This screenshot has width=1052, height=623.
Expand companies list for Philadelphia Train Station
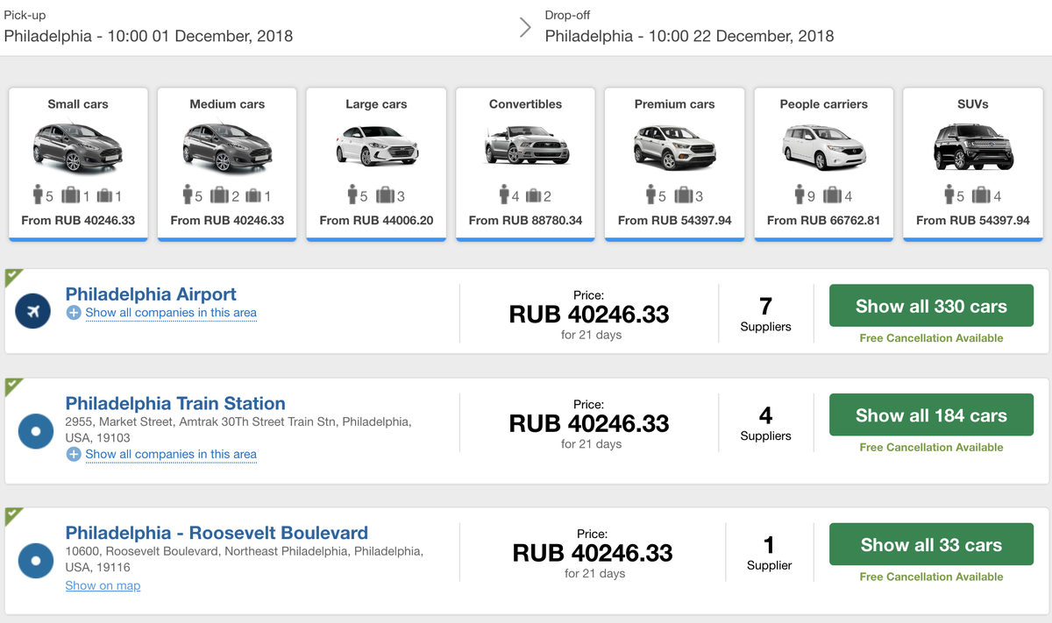pos(170,454)
